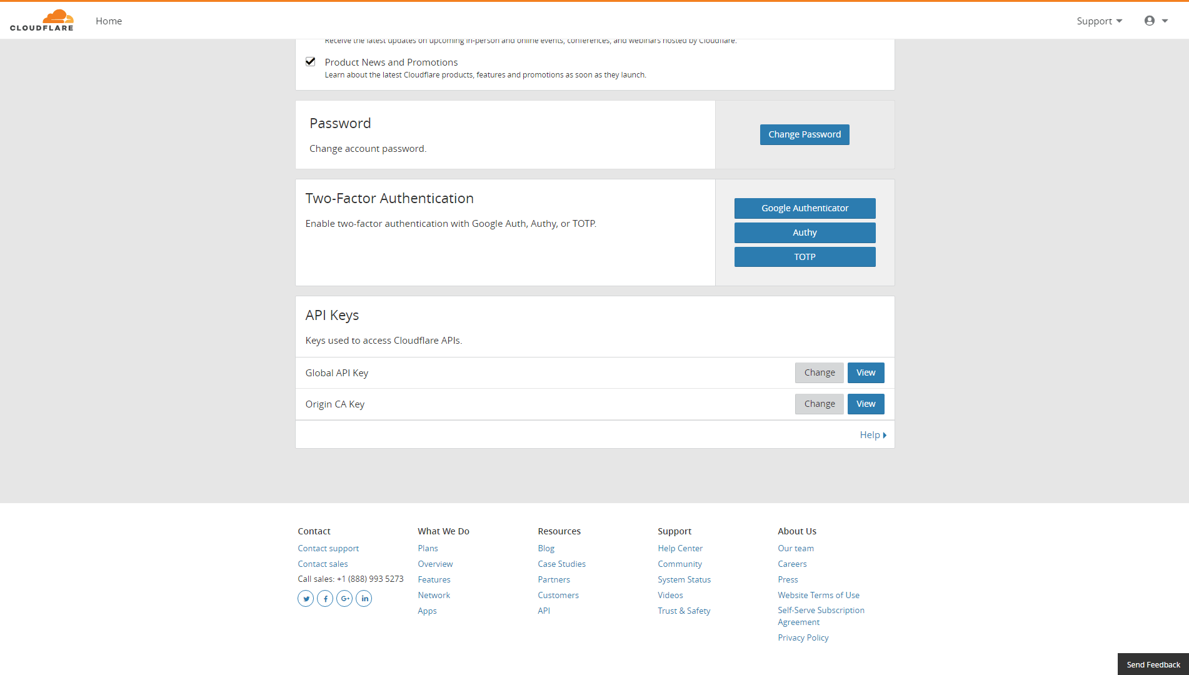Open the Send Feedback panel

pos(1153,664)
